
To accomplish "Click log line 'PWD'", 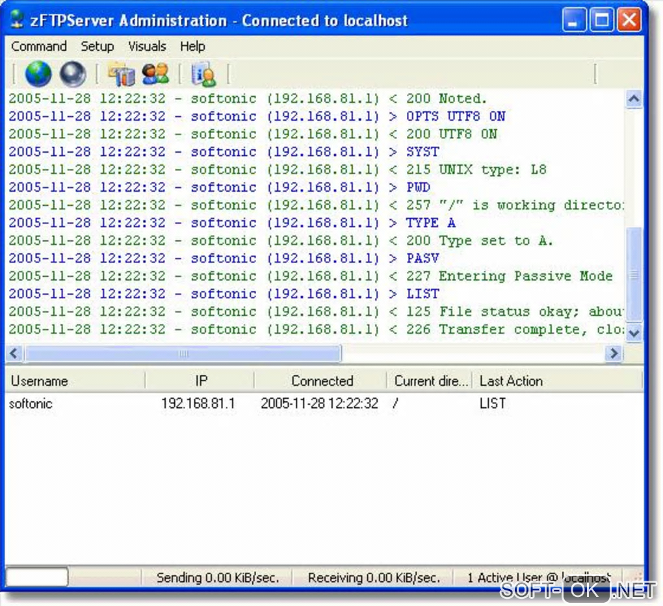I will click(220, 187).
